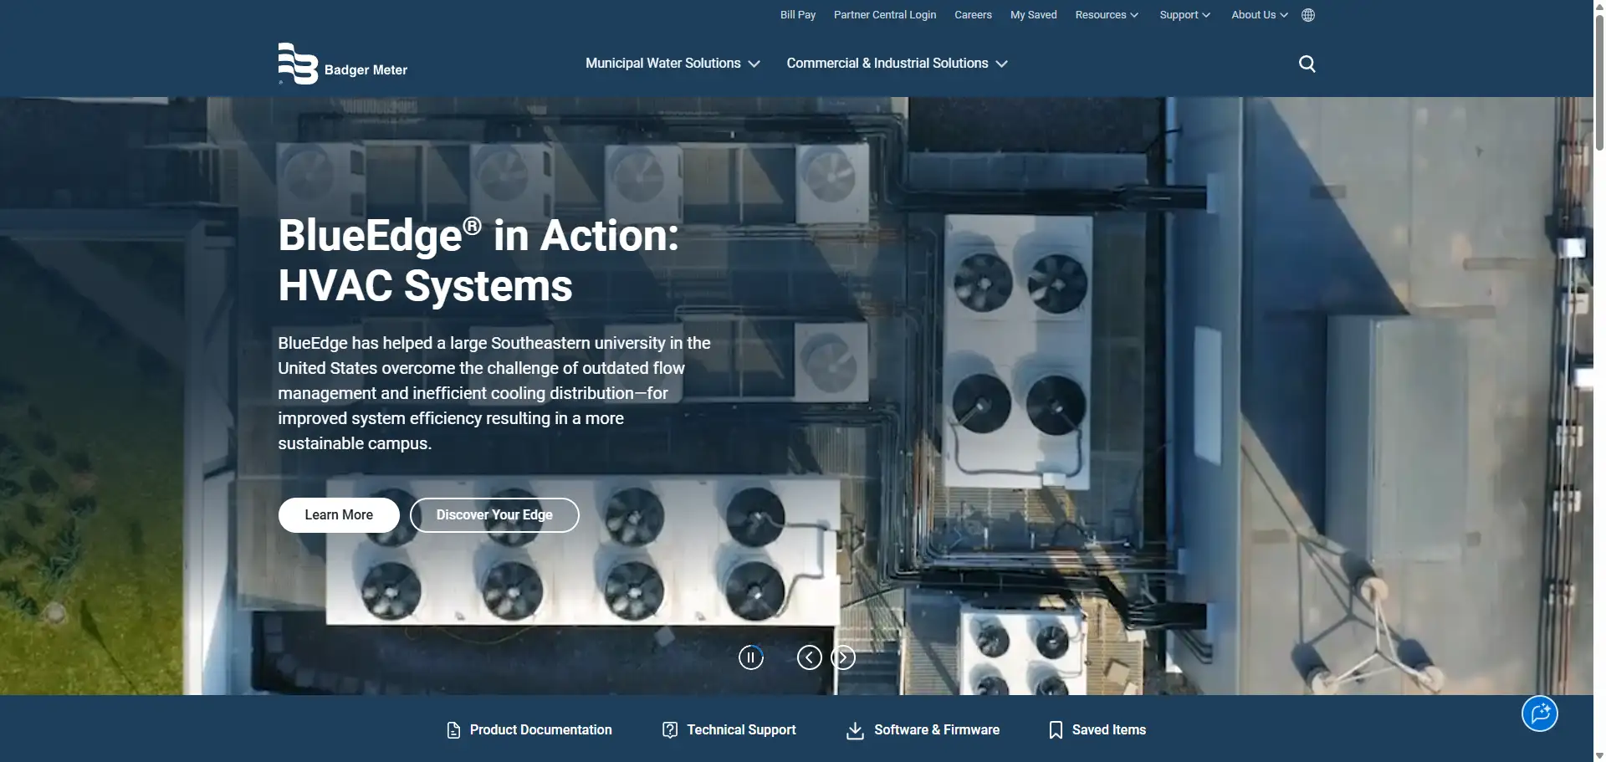This screenshot has width=1606, height=762.
Task: Click the BlueEdge university description paragraph
Action: point(494,393)
